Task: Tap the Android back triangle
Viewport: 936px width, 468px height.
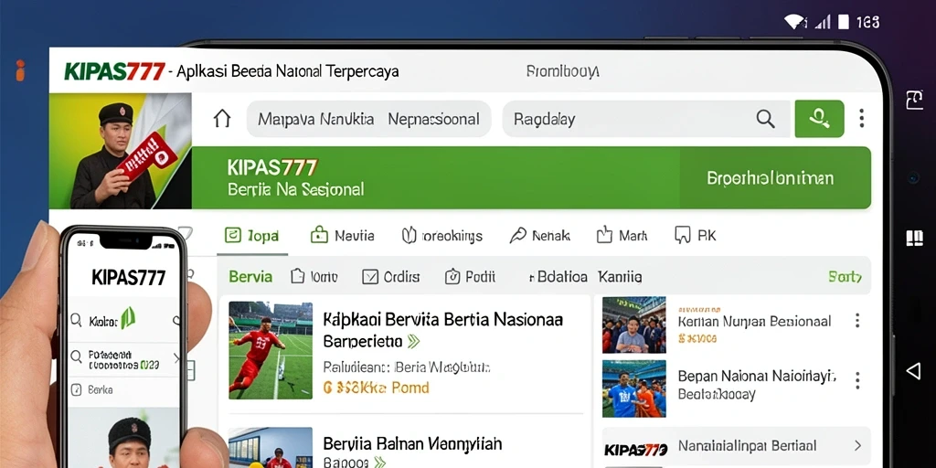Action: [913, 371]
